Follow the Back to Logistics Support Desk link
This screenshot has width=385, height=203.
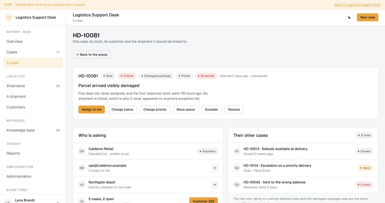357,5
